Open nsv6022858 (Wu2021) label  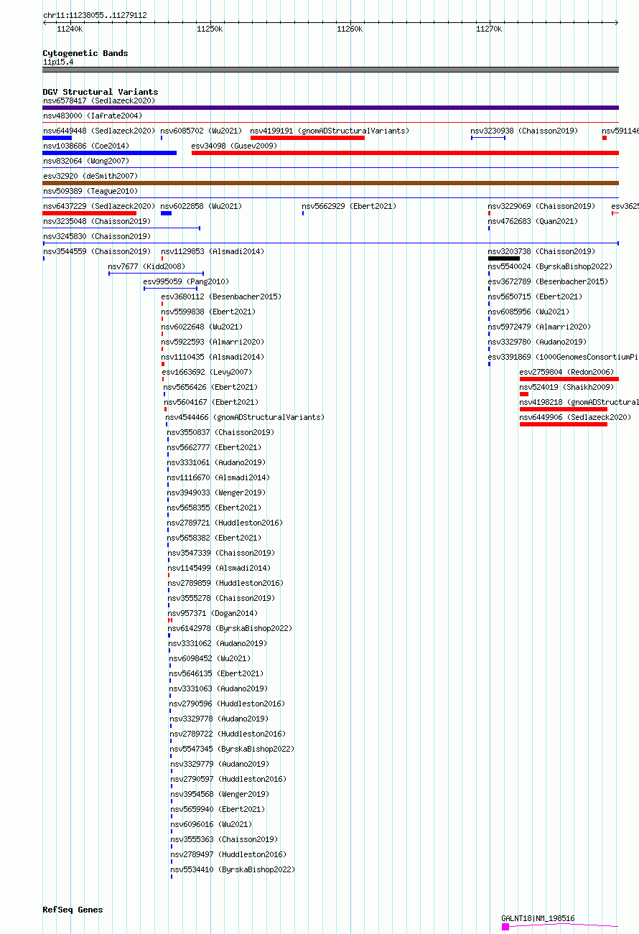pos(201,206)
